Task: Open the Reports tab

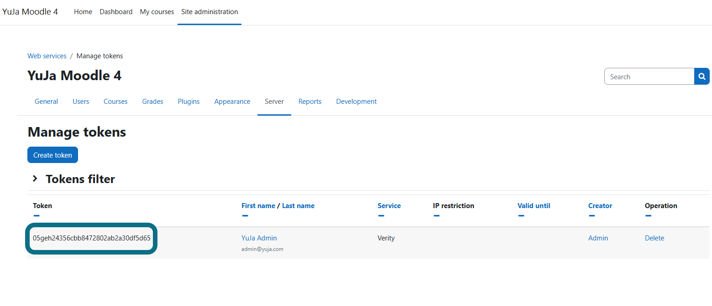Action: pos(310,102)
